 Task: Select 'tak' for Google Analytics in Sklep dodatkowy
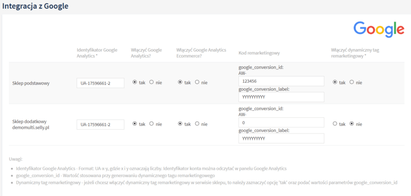click(x=135, y=124)
